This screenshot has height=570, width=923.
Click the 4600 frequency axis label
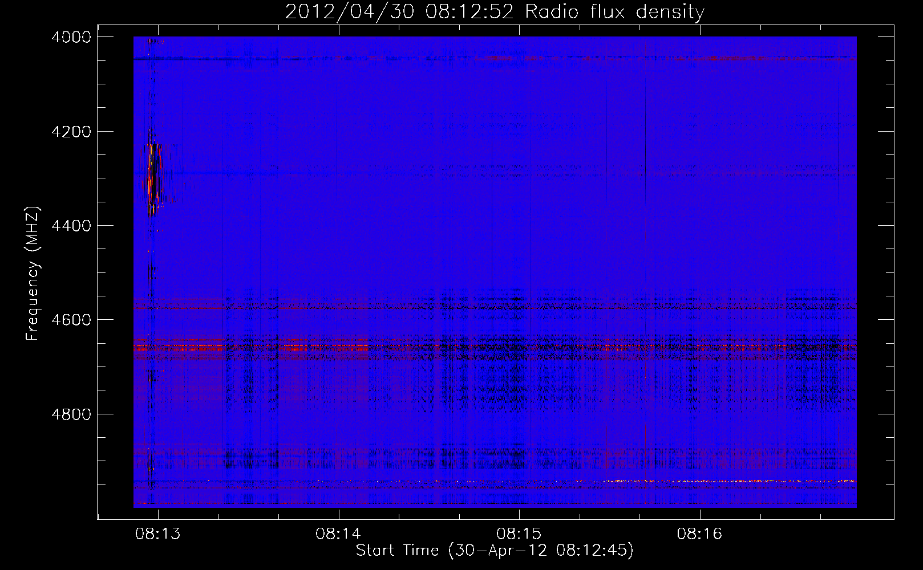[x=71, y=320]
